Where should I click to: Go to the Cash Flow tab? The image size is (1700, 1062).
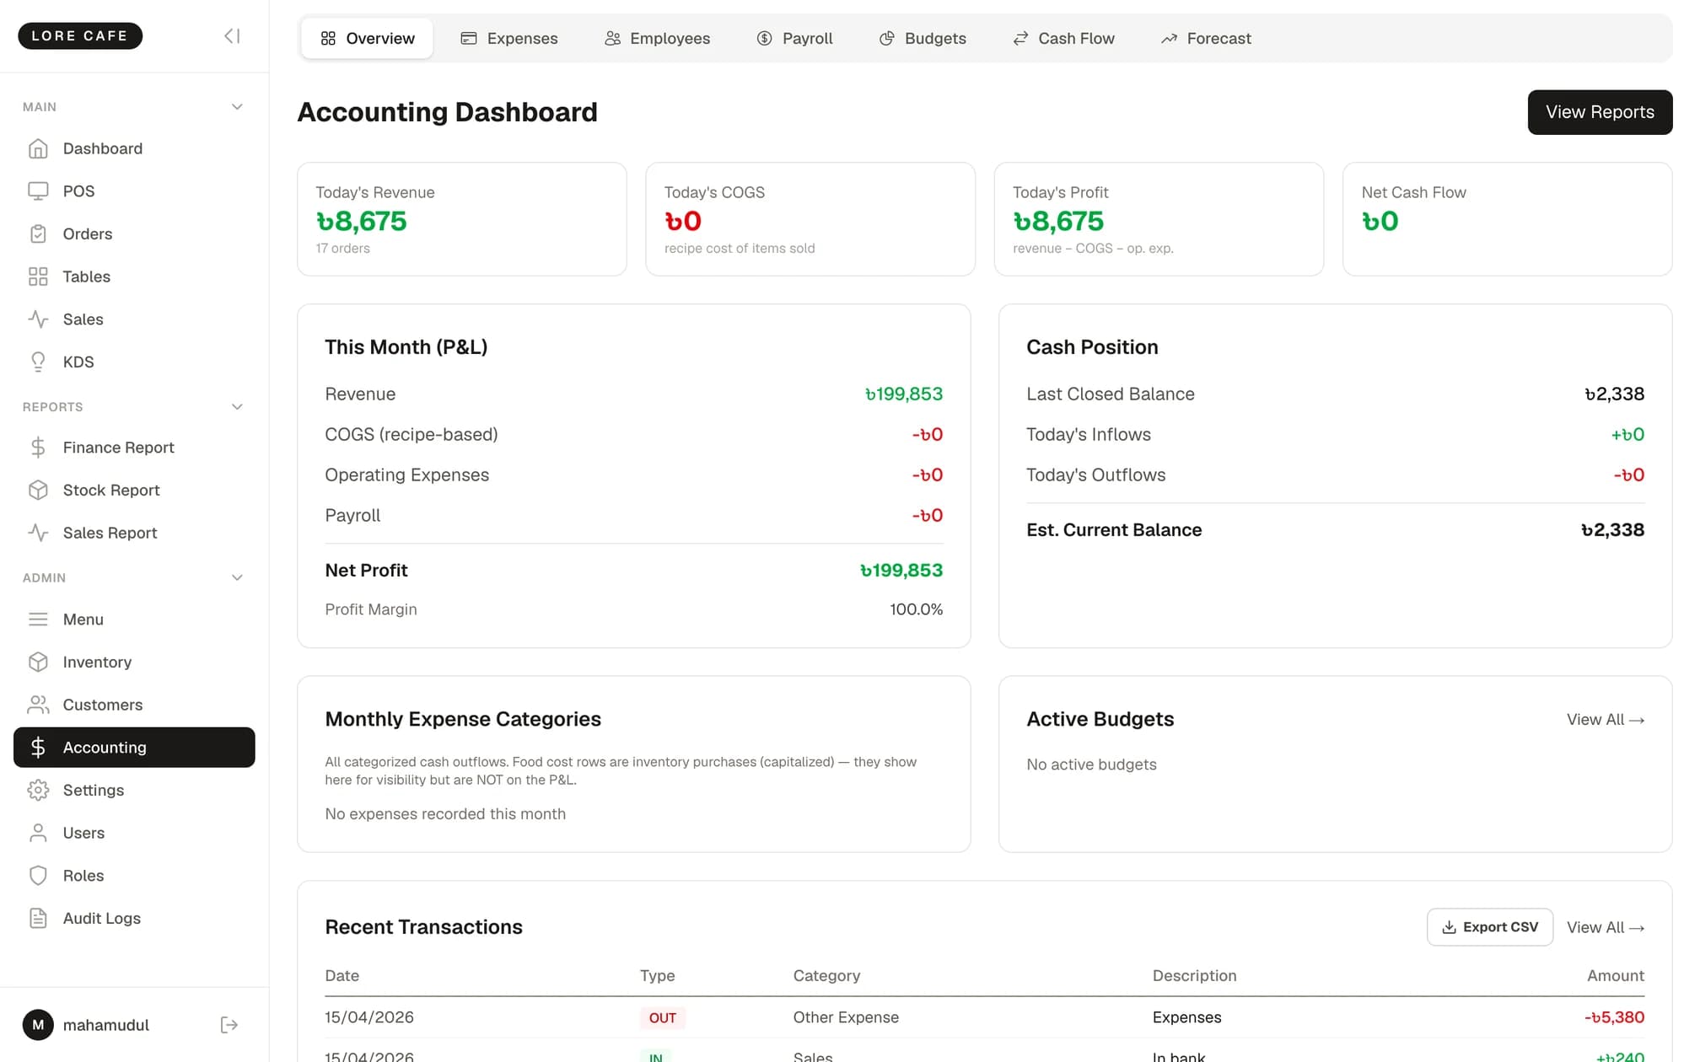pos(1063,38)
